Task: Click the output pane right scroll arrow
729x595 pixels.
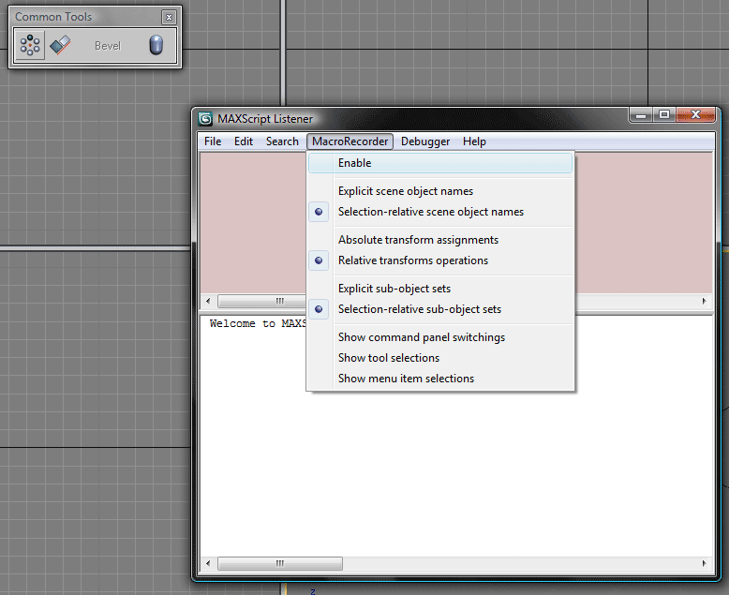Action: click(704, 563)
